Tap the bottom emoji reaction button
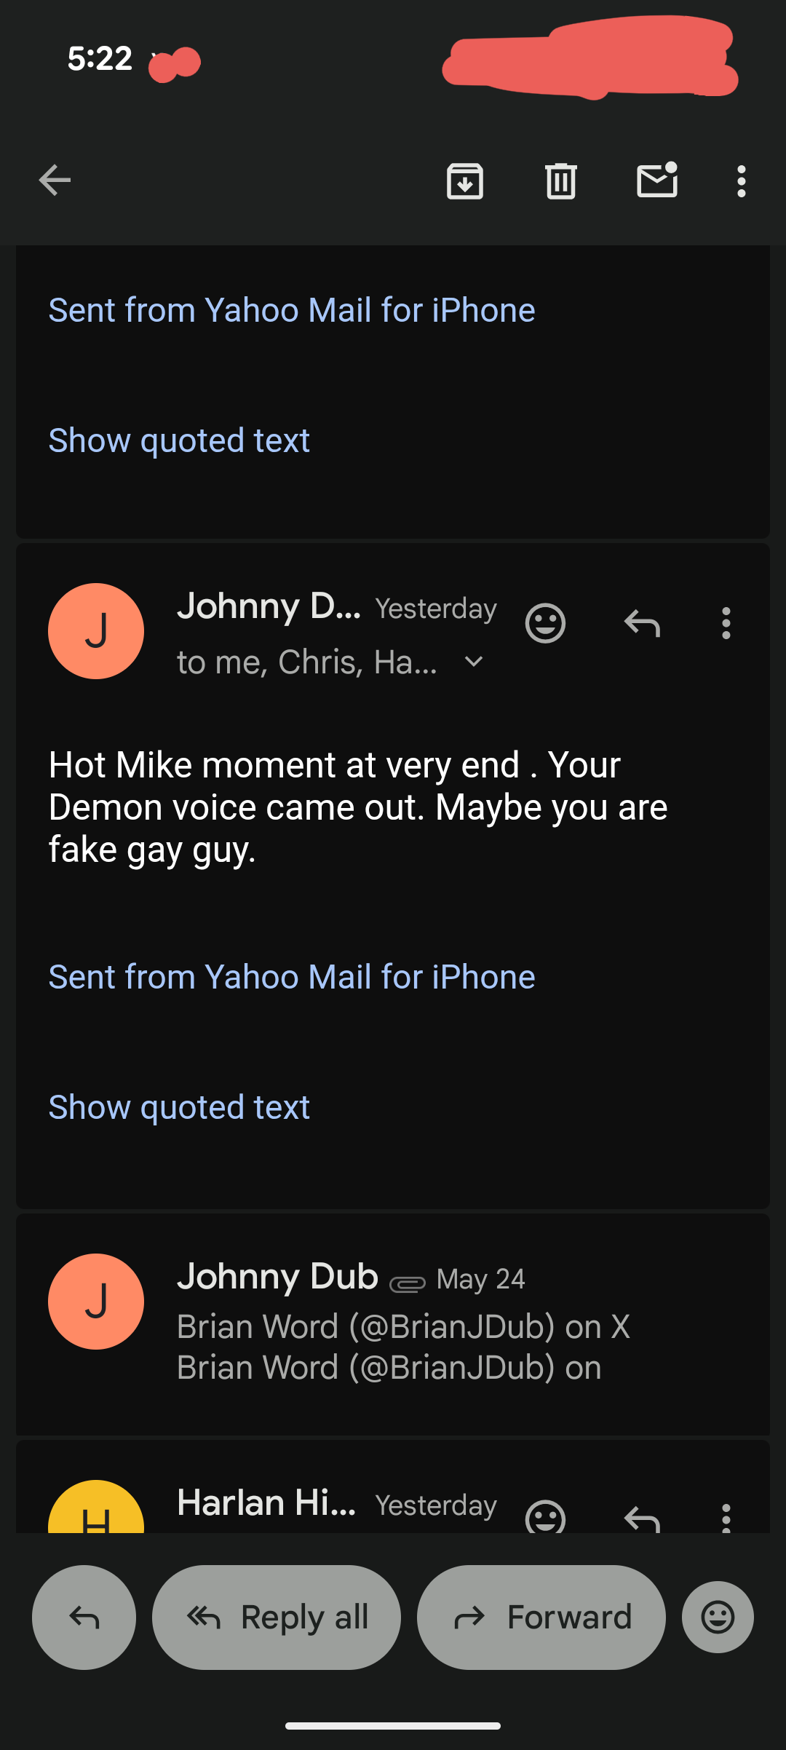The height and width of the screenshot is (1750, 786). click(x=718, y=1618)
